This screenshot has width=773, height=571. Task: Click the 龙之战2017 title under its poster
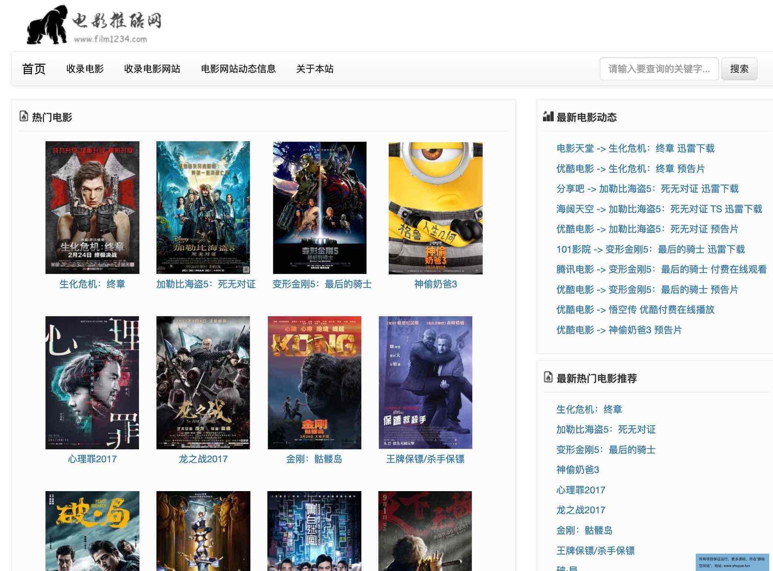pos(203,459)
